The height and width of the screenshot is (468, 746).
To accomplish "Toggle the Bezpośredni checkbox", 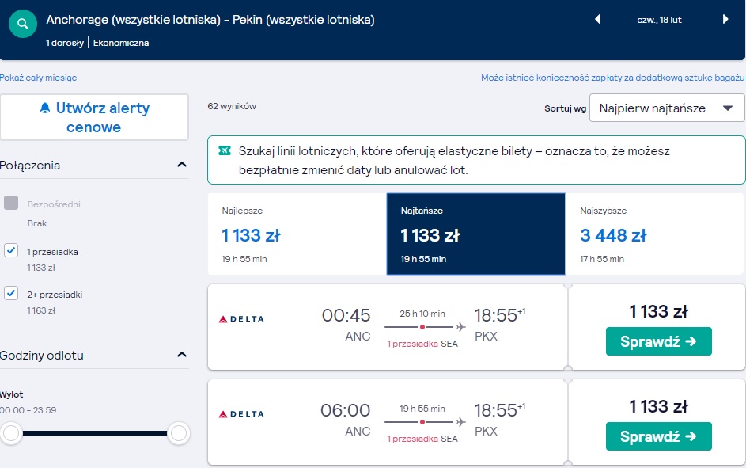I will pos(11,203).
